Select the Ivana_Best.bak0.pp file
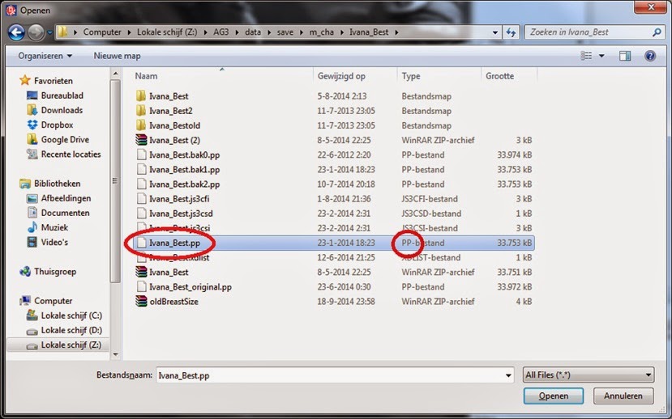Image resolution: width=672 pixels, height=419 pixels. coord(184,154)
